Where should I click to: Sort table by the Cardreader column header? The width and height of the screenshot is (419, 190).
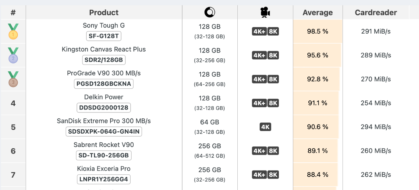click(x=376, y=12)
